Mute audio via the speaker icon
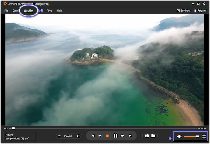210x144 pixels. pyautogui.click(x=179, y=136)
